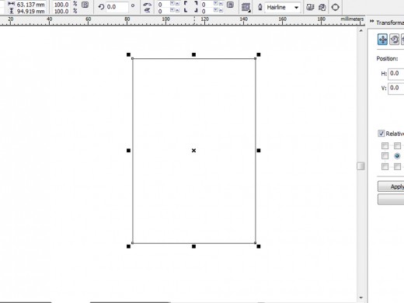Click the H position input field
The image size is (404, 303).
click(x=395, y=74)
